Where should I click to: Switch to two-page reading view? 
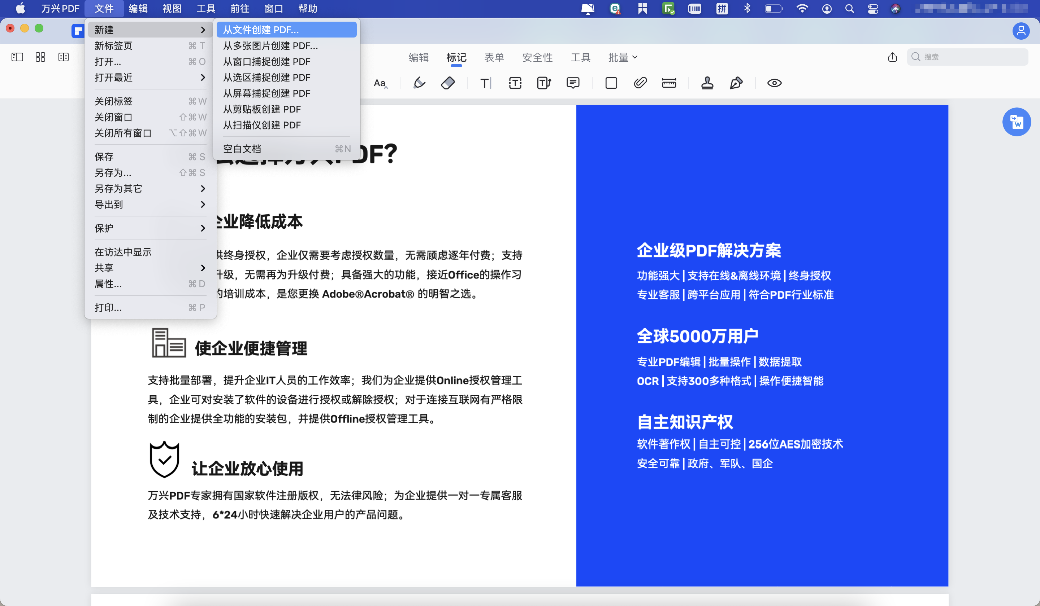point(64,57)
